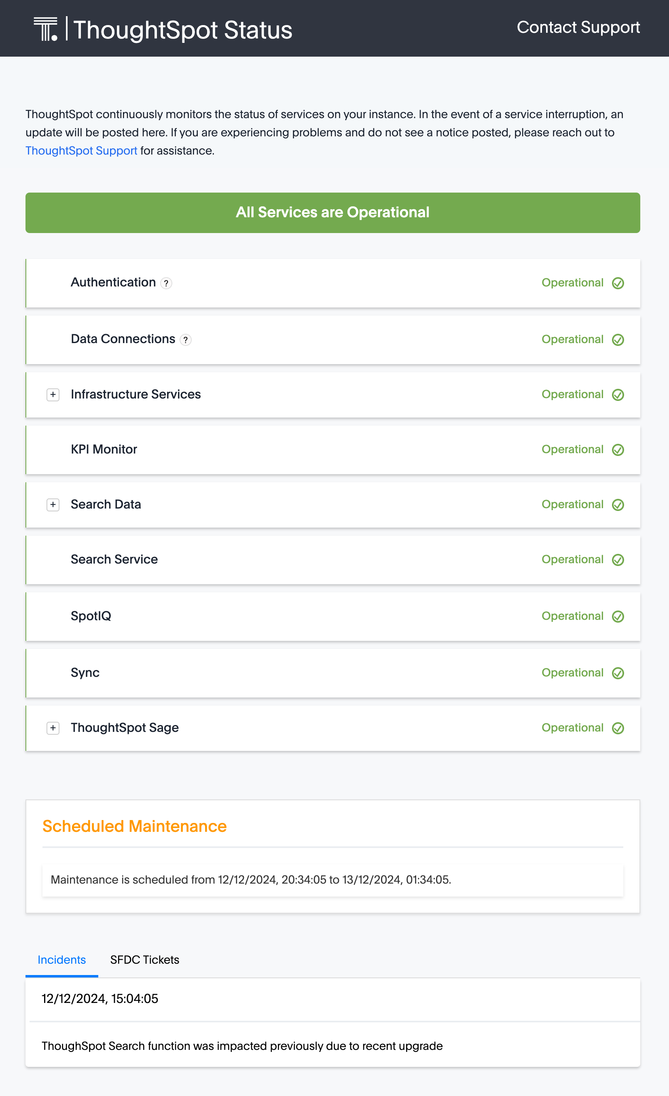Image resolution: width=669 pixels, height=1096 pixels.
Task: Select the Incidents tab
Action: point(61,960)
